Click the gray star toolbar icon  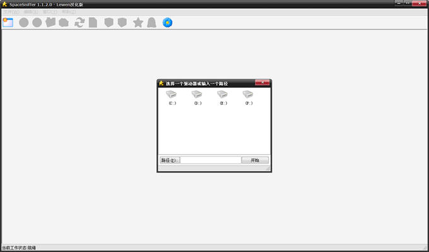(138, 23)
